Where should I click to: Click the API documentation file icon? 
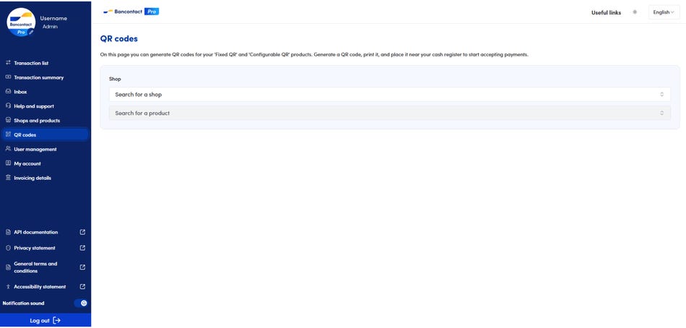click(8, 232)
